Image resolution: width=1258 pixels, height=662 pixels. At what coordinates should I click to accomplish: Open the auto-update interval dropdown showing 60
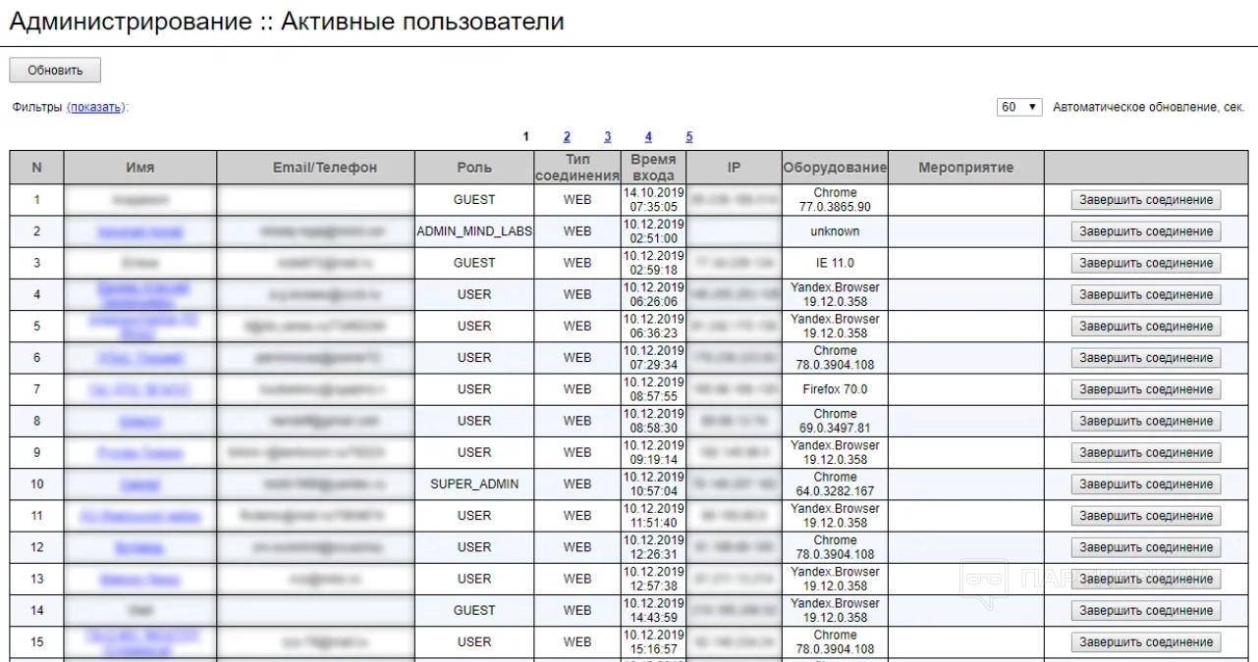pos(1019,107)
